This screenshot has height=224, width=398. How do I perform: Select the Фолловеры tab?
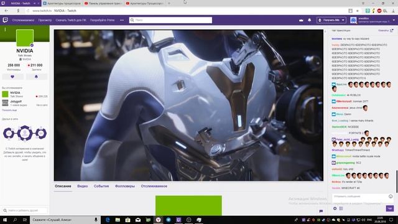(125, 186)
